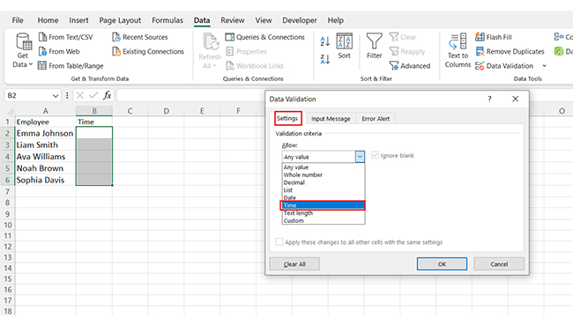
Task: Select cell containing Noah Brown
Action: 45,168
